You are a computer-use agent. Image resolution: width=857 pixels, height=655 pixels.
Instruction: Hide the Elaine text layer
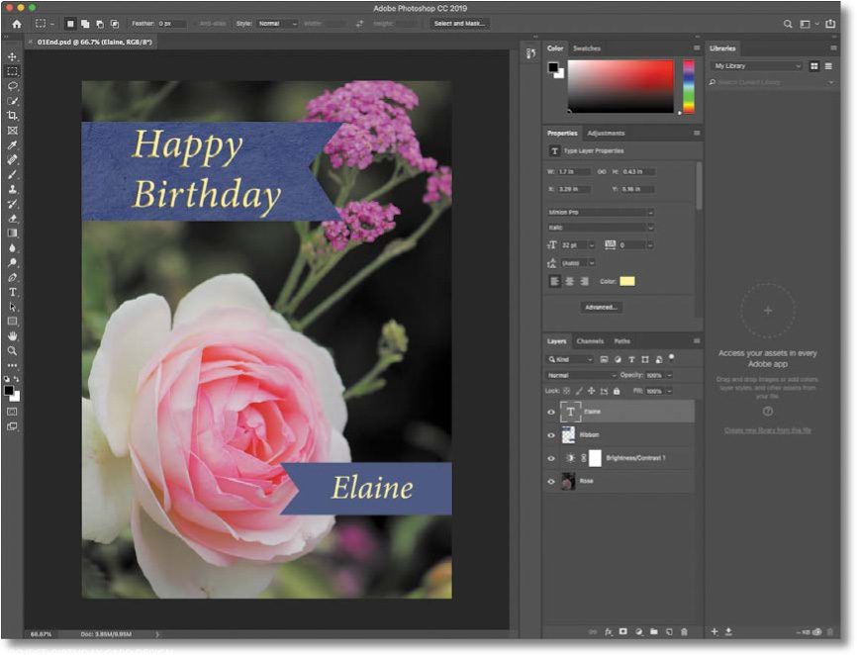pyautogui.click(x=552, y=411)
